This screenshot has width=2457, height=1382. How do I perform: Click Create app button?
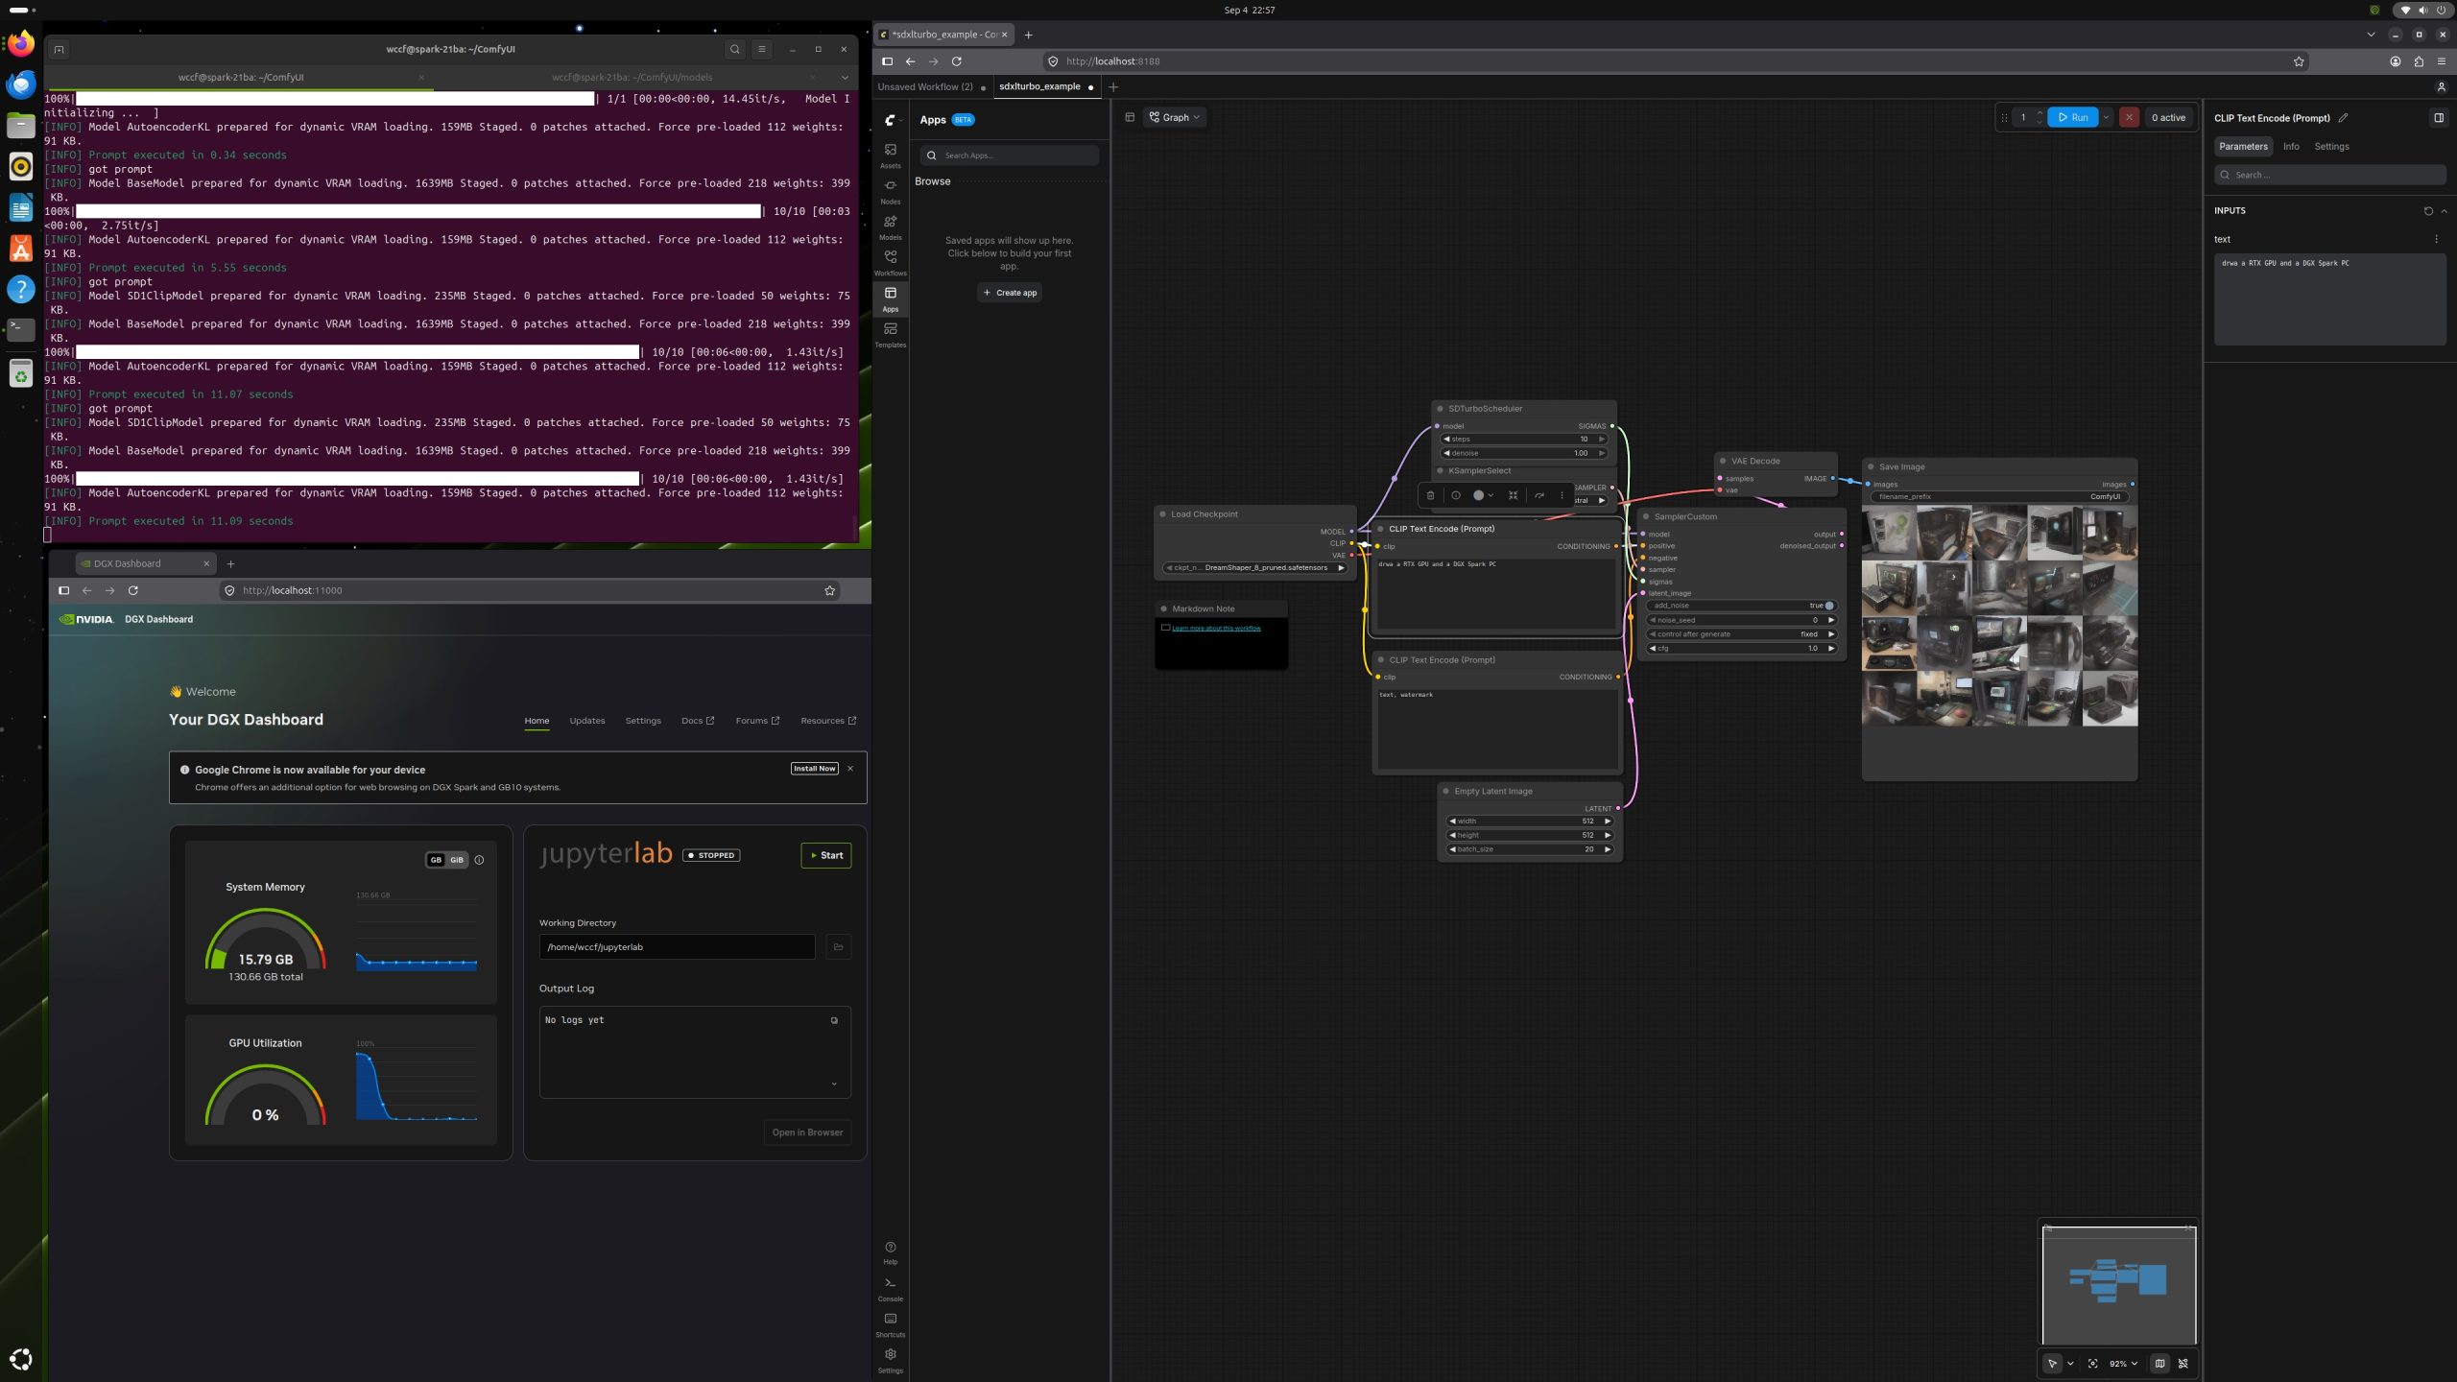pos(1010,293)
